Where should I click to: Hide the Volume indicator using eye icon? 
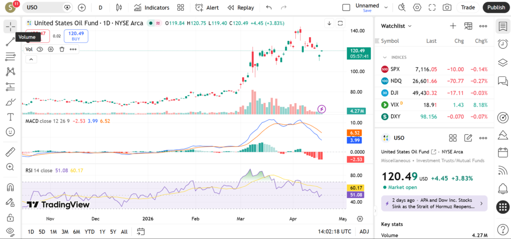[40, 49]
